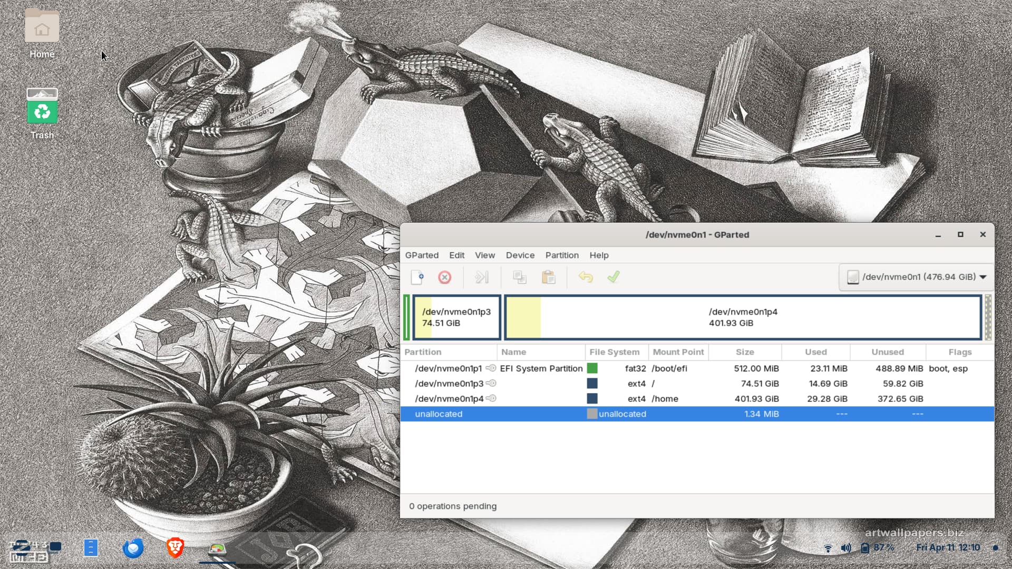Open the device selector /dev/nvme0n1 dropdown
1012x569 pixels.
[916, 277]
